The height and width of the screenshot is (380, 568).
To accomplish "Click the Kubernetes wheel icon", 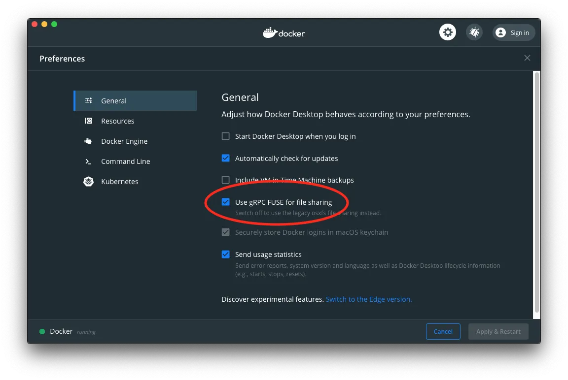I will tap(88, 182).
